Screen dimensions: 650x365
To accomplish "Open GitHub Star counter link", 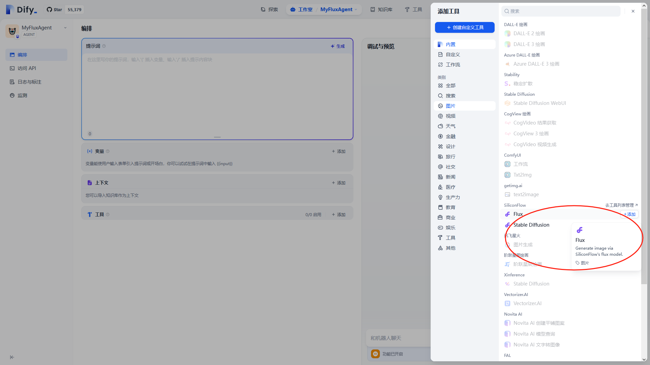I will [65, 9].
